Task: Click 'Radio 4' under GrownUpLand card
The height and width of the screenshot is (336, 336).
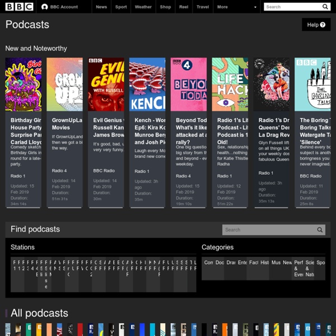Action: [59, 171]
